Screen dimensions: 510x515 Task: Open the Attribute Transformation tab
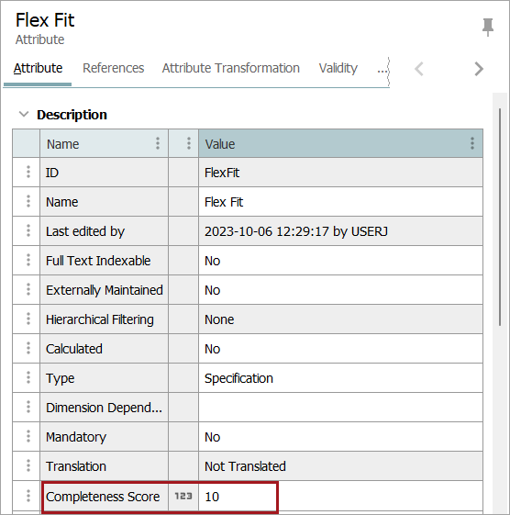pos(231,68)
